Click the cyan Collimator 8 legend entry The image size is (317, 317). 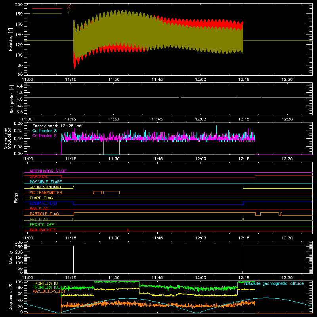pos(44,131)
